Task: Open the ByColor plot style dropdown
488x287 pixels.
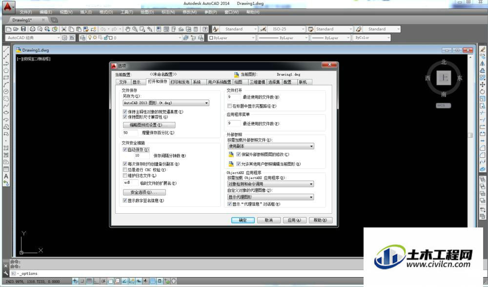Action: coord(371,38)
